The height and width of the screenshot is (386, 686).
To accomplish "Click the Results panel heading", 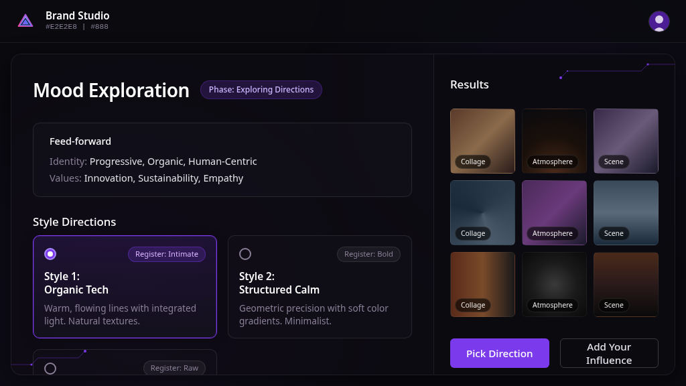I will tap(470, 84).
